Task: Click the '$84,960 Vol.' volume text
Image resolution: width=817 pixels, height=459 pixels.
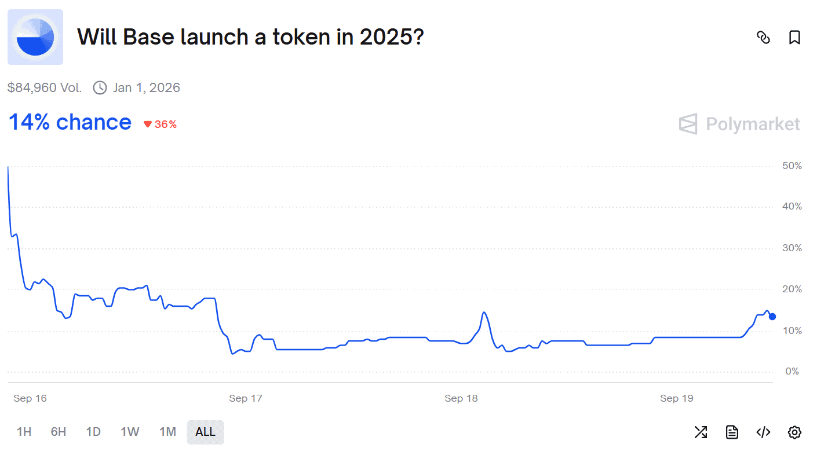Action: point(45,87)
